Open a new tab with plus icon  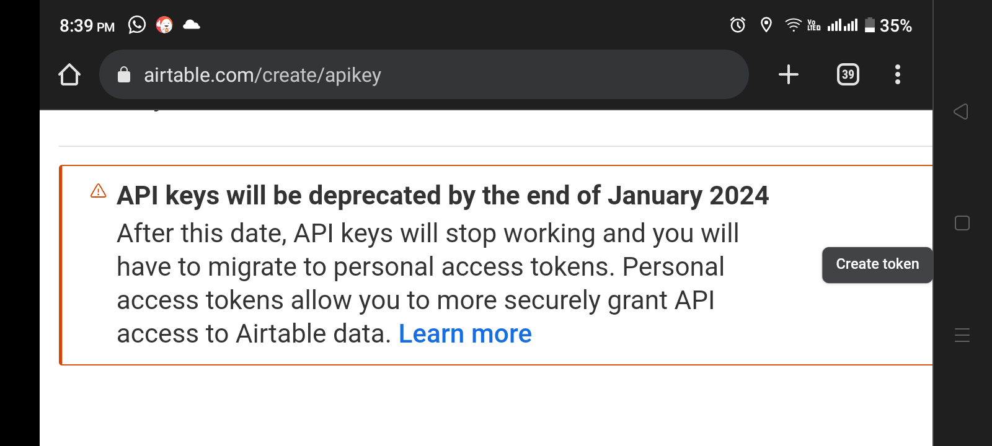click(x=788, y=75)
